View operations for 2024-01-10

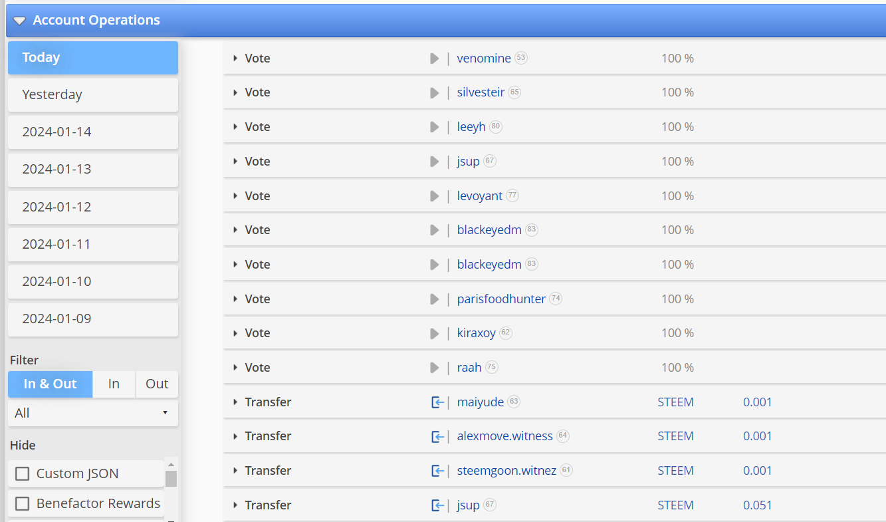tap(93, 282)
